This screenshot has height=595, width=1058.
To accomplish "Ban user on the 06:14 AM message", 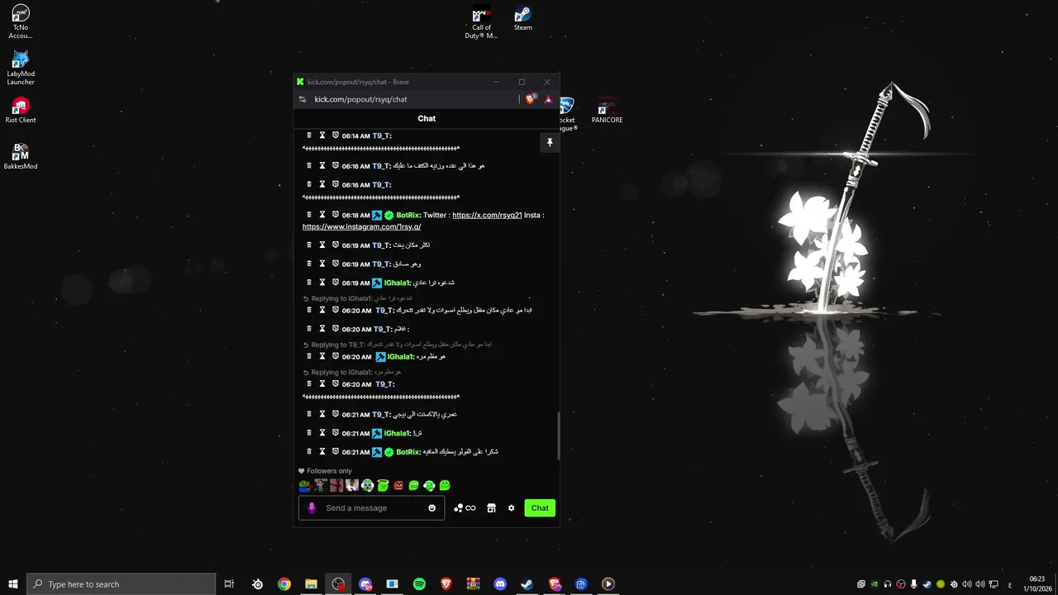I will (x=336, y=136).
